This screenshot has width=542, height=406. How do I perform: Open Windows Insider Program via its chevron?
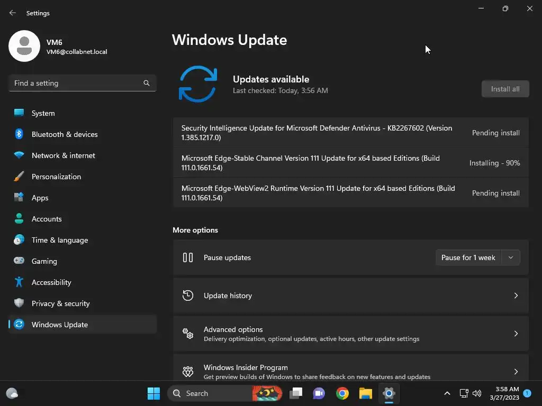point(516,372)
